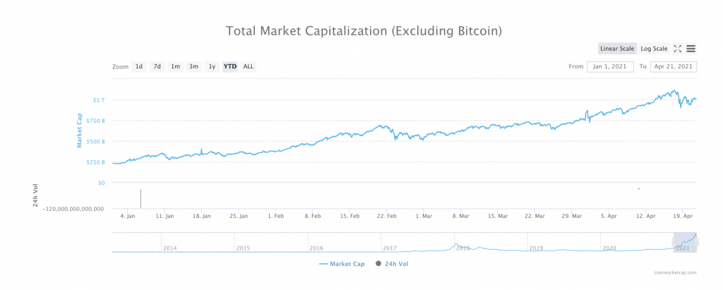This screenshot has width=723, height=290.
Task: Switch chart to Log Scale
Action: pos(654,49)
